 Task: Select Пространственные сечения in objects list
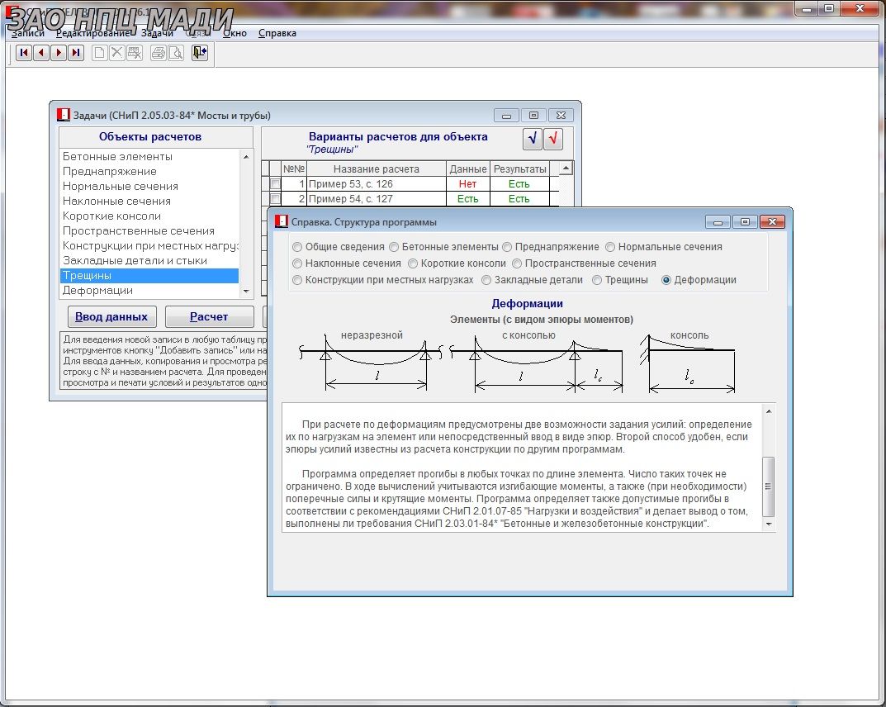pos(149,230)
